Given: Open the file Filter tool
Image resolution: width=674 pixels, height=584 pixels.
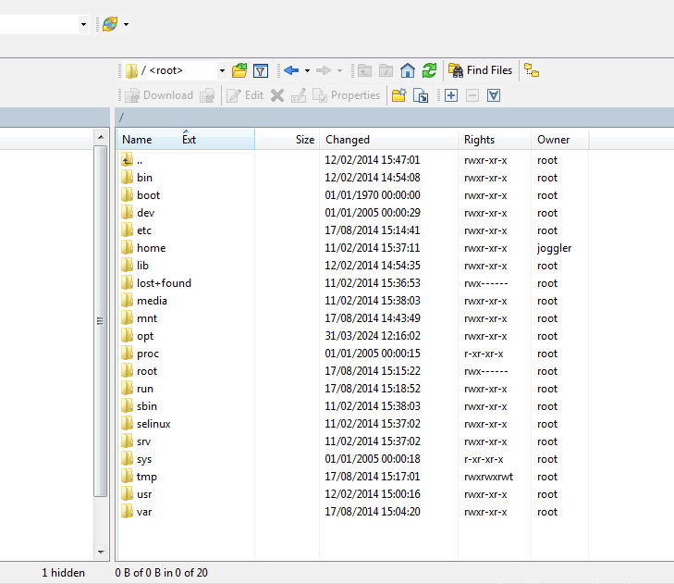Looking at the screenshot, I should point(261,70).
